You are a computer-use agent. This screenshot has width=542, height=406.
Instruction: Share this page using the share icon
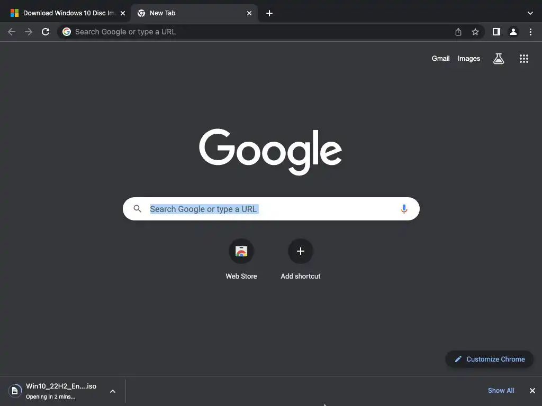(458, 32)
